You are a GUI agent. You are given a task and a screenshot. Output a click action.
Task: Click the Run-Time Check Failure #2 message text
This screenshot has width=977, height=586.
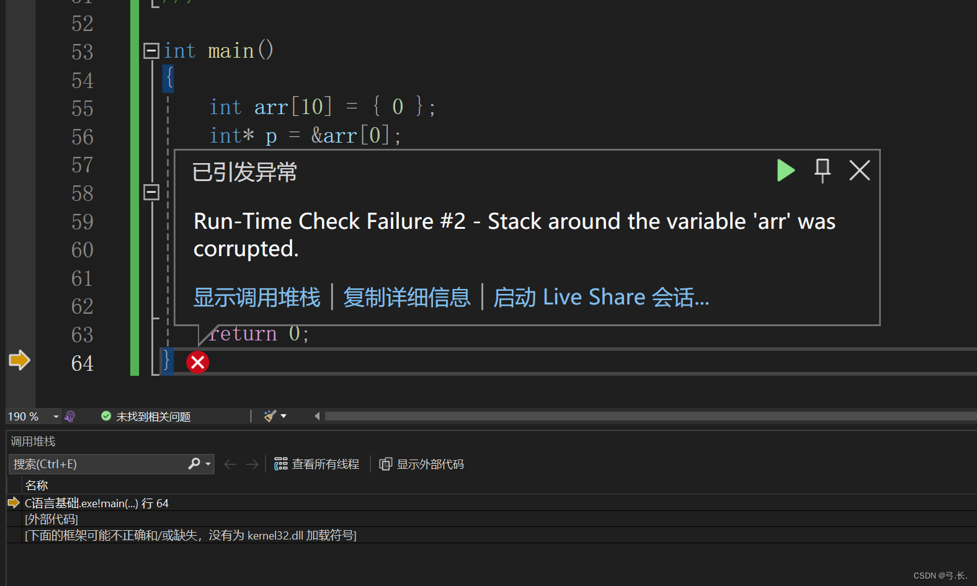(514, 235)
